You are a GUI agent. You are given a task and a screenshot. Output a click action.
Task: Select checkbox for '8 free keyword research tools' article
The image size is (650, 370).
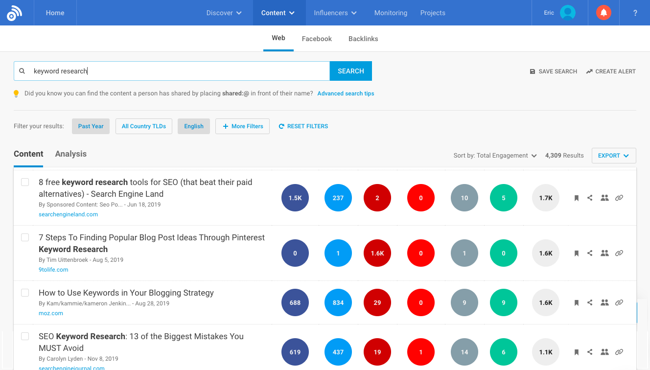(25, 182)
